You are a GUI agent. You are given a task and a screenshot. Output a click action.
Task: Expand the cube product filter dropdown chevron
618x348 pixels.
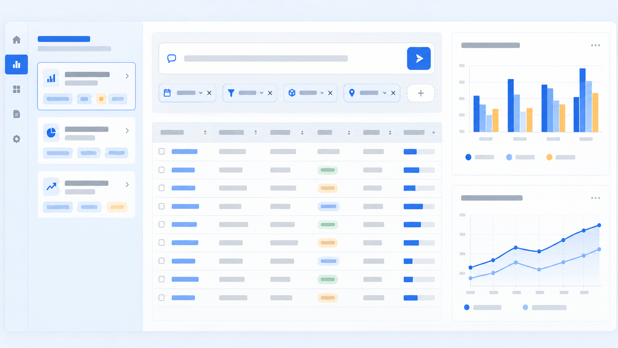(x=322, y=93)
